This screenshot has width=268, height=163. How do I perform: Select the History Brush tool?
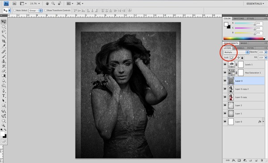click(x=4, y=66)
